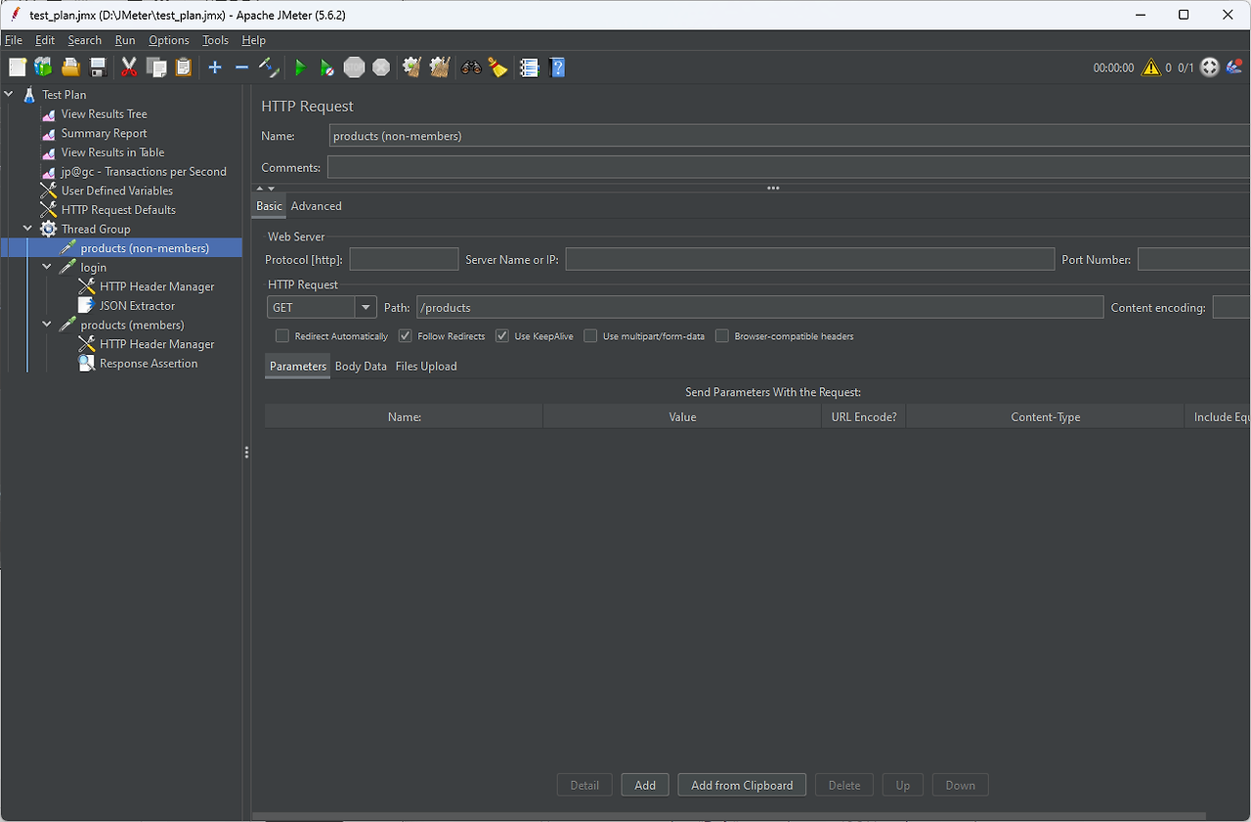Click the Open file folder icon
Image resolution: width=1251 pixels, height=822 pixels.
click(70, 67)
